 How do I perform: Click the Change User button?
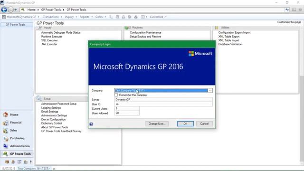coord(157,123)
